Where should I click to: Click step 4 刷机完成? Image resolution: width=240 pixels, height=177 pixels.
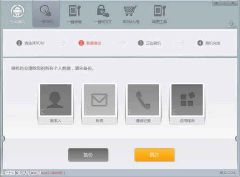point(209,43)
